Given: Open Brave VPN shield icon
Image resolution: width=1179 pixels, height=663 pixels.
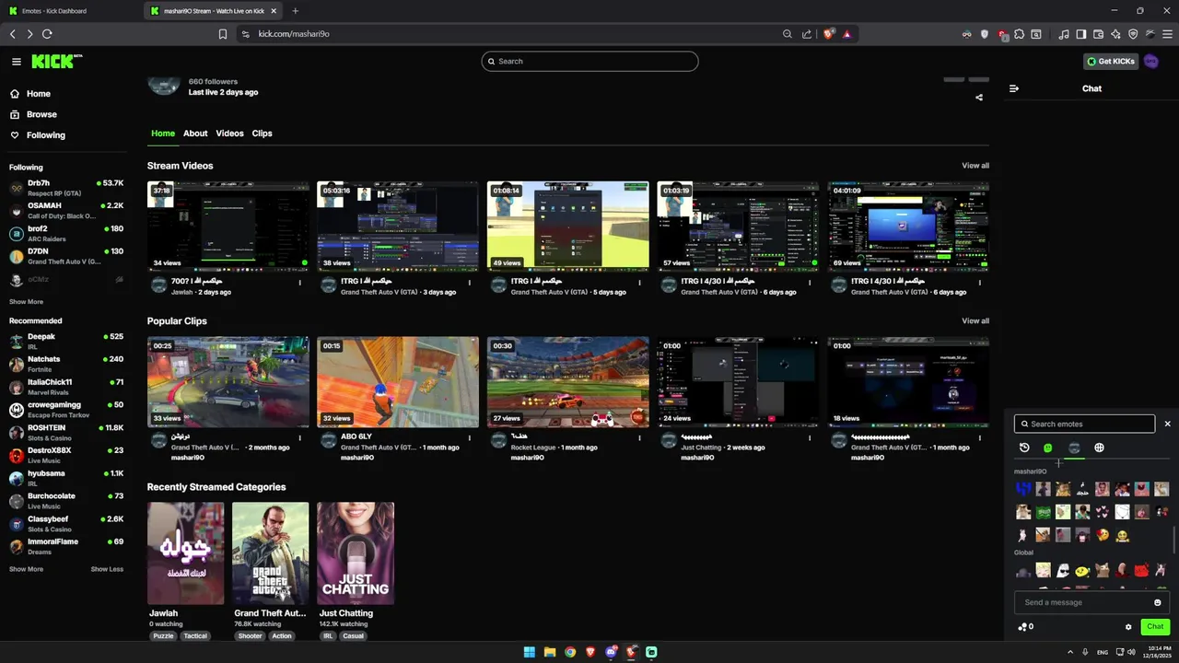Looking at the screenshot, I should click(x=1133, y=34).
